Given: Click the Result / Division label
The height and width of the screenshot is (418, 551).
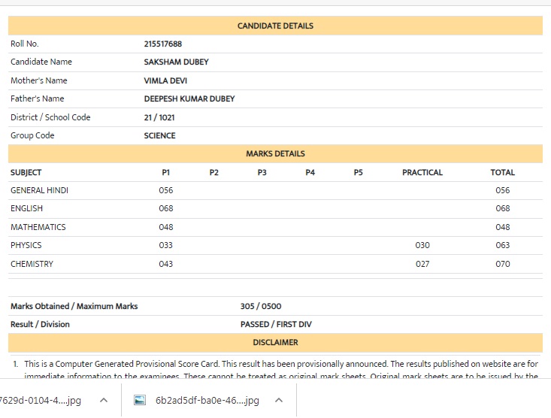Looking at the screenshot, I should [x=40, y=325].
